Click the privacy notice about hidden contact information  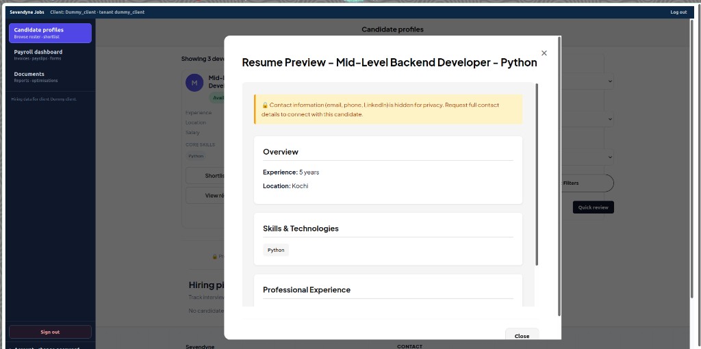pos(388,109)
